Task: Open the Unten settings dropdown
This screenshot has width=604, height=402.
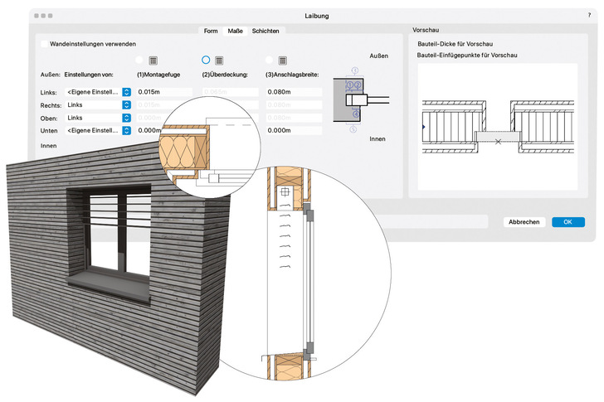Action: [126, 131]
